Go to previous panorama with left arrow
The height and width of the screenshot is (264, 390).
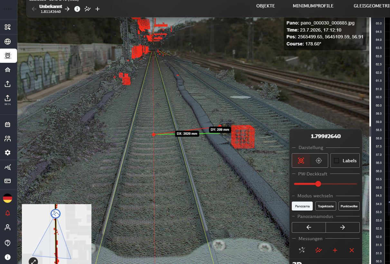pos(309,227)
